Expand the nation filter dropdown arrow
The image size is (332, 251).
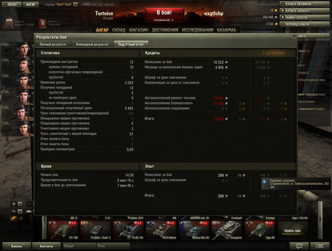[x=20, y=204]
